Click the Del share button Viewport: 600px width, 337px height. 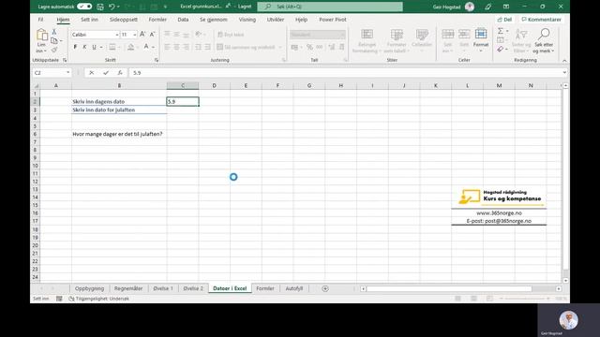(x=504, y=20)
